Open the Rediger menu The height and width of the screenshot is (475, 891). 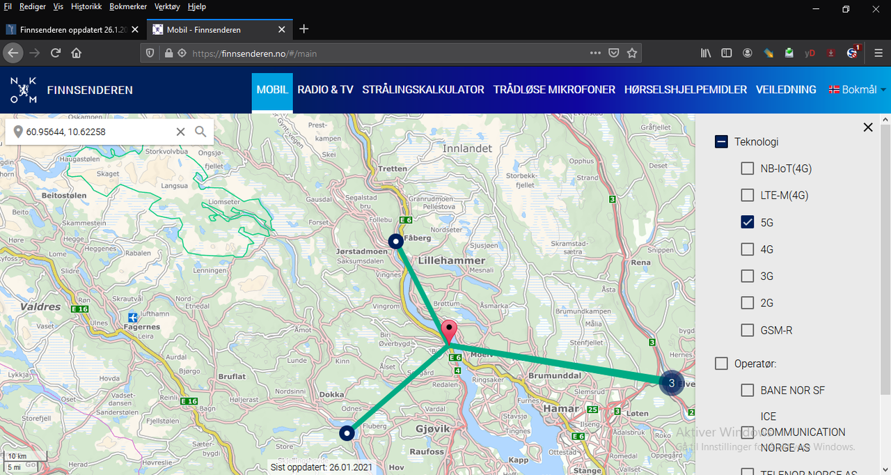[32, 6]
